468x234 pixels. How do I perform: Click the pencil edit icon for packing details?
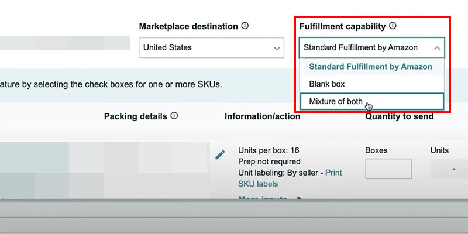pos(220,155)
